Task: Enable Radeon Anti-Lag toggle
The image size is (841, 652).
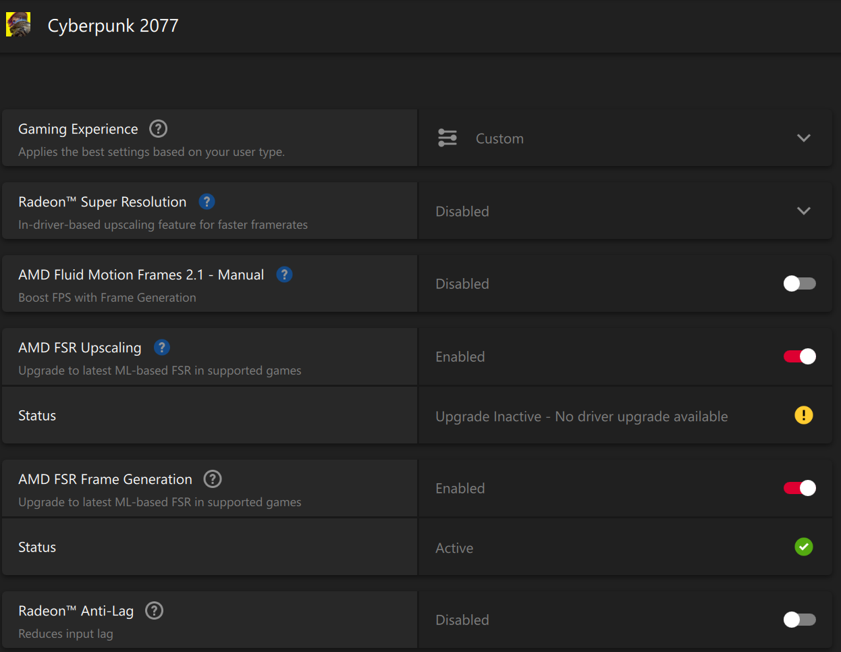Action: [x=799, y=620]
